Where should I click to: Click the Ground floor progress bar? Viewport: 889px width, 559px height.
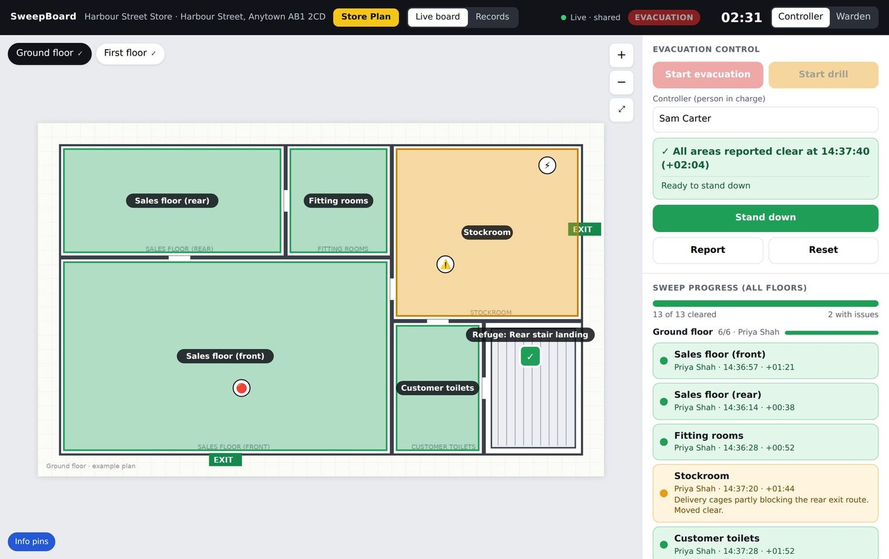click(x=832, y=333)
